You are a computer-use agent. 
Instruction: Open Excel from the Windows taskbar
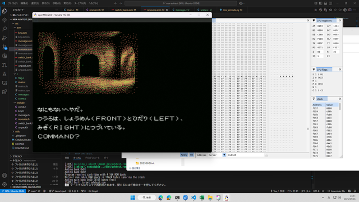202,198
